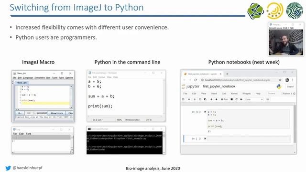The image size is (306, 172).
Task: Restart the Jupyter kernel
Action: [x=237, y=99]
